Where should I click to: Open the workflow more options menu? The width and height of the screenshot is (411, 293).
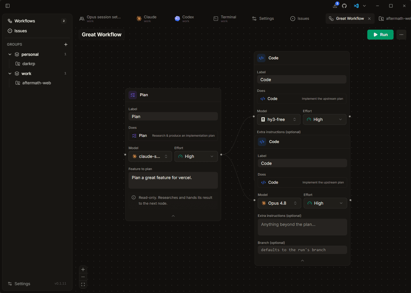(401, 35)
